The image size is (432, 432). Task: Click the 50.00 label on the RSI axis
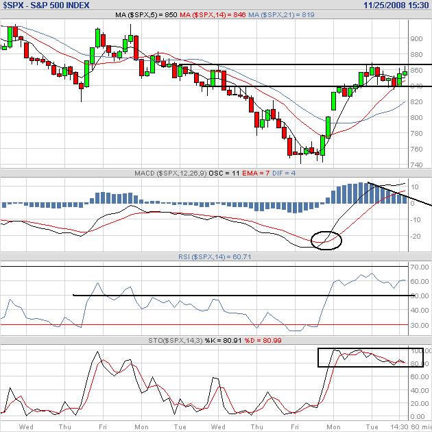pyautogui.click(x=420, y=296)
